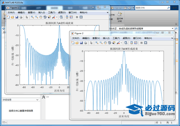Viewport: 180px width, 126px height.
Task: Open 查看(V) menu in Figure 2
Action: [x=96, y=38]
